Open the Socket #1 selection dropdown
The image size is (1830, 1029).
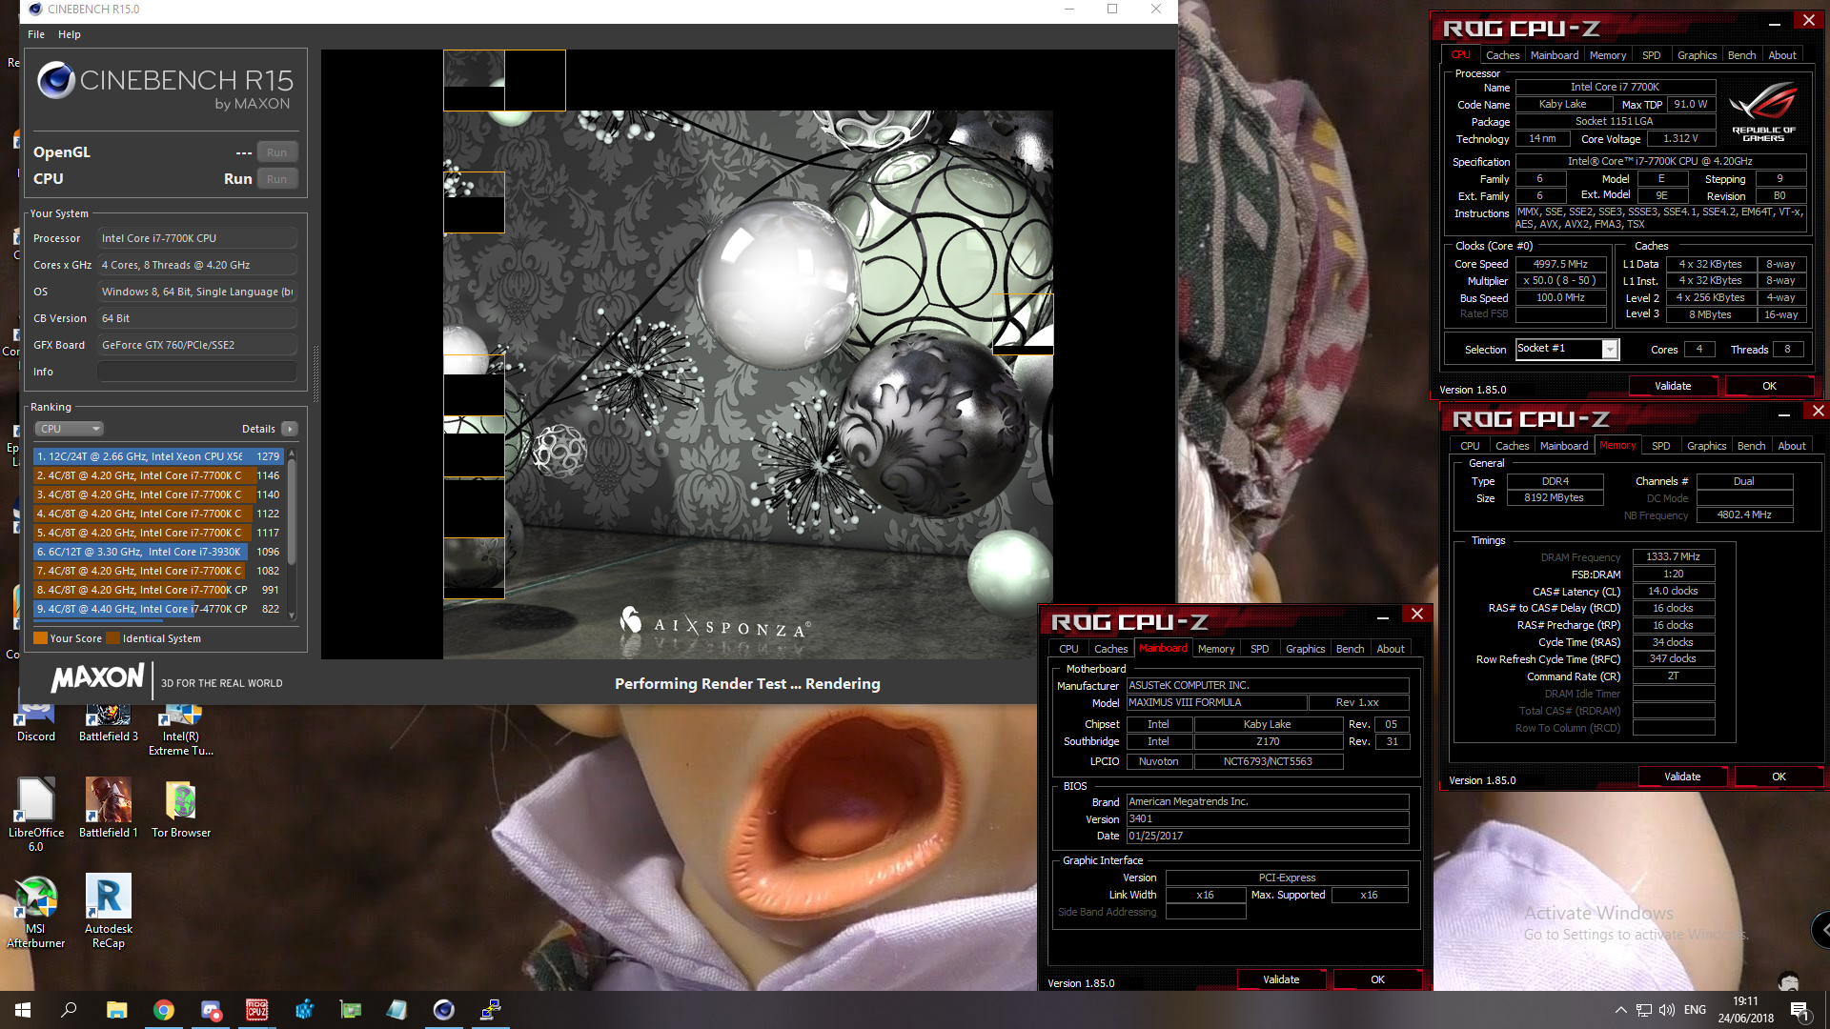[x=1567, y=349]
